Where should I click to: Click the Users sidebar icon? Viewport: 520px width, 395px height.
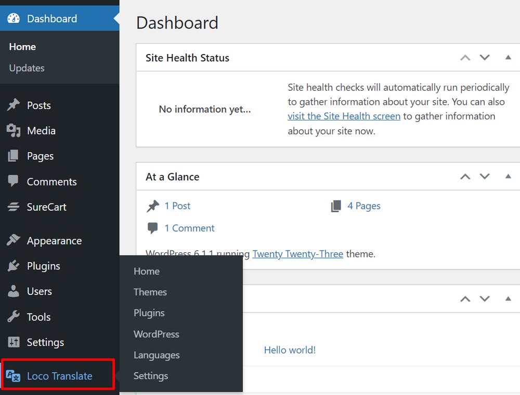click(x=14, y=291)
